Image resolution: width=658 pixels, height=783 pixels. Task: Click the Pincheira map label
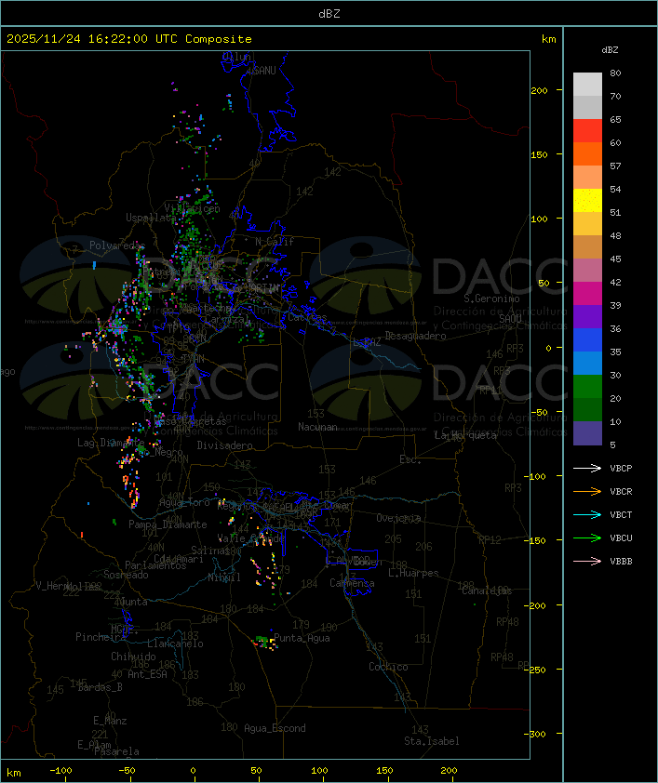(x=101, y=637)
